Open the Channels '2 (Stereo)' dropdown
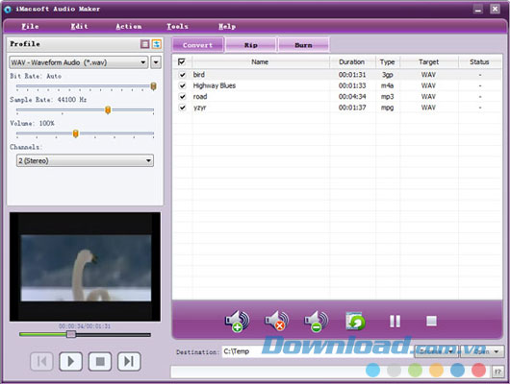Viewport: 510px width, 384px height. 85,160
